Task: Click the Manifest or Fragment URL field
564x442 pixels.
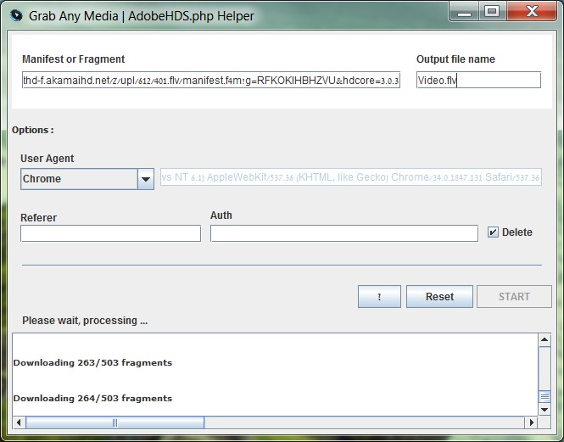Action: point(211,80)
